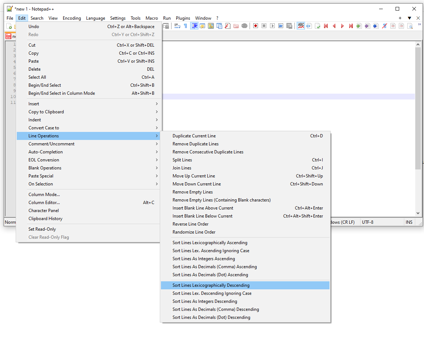Toggle the Show All Characters pilcrow icon
Image resolution: width=424 pixels, height=348 pixels.
coord(185,26)
